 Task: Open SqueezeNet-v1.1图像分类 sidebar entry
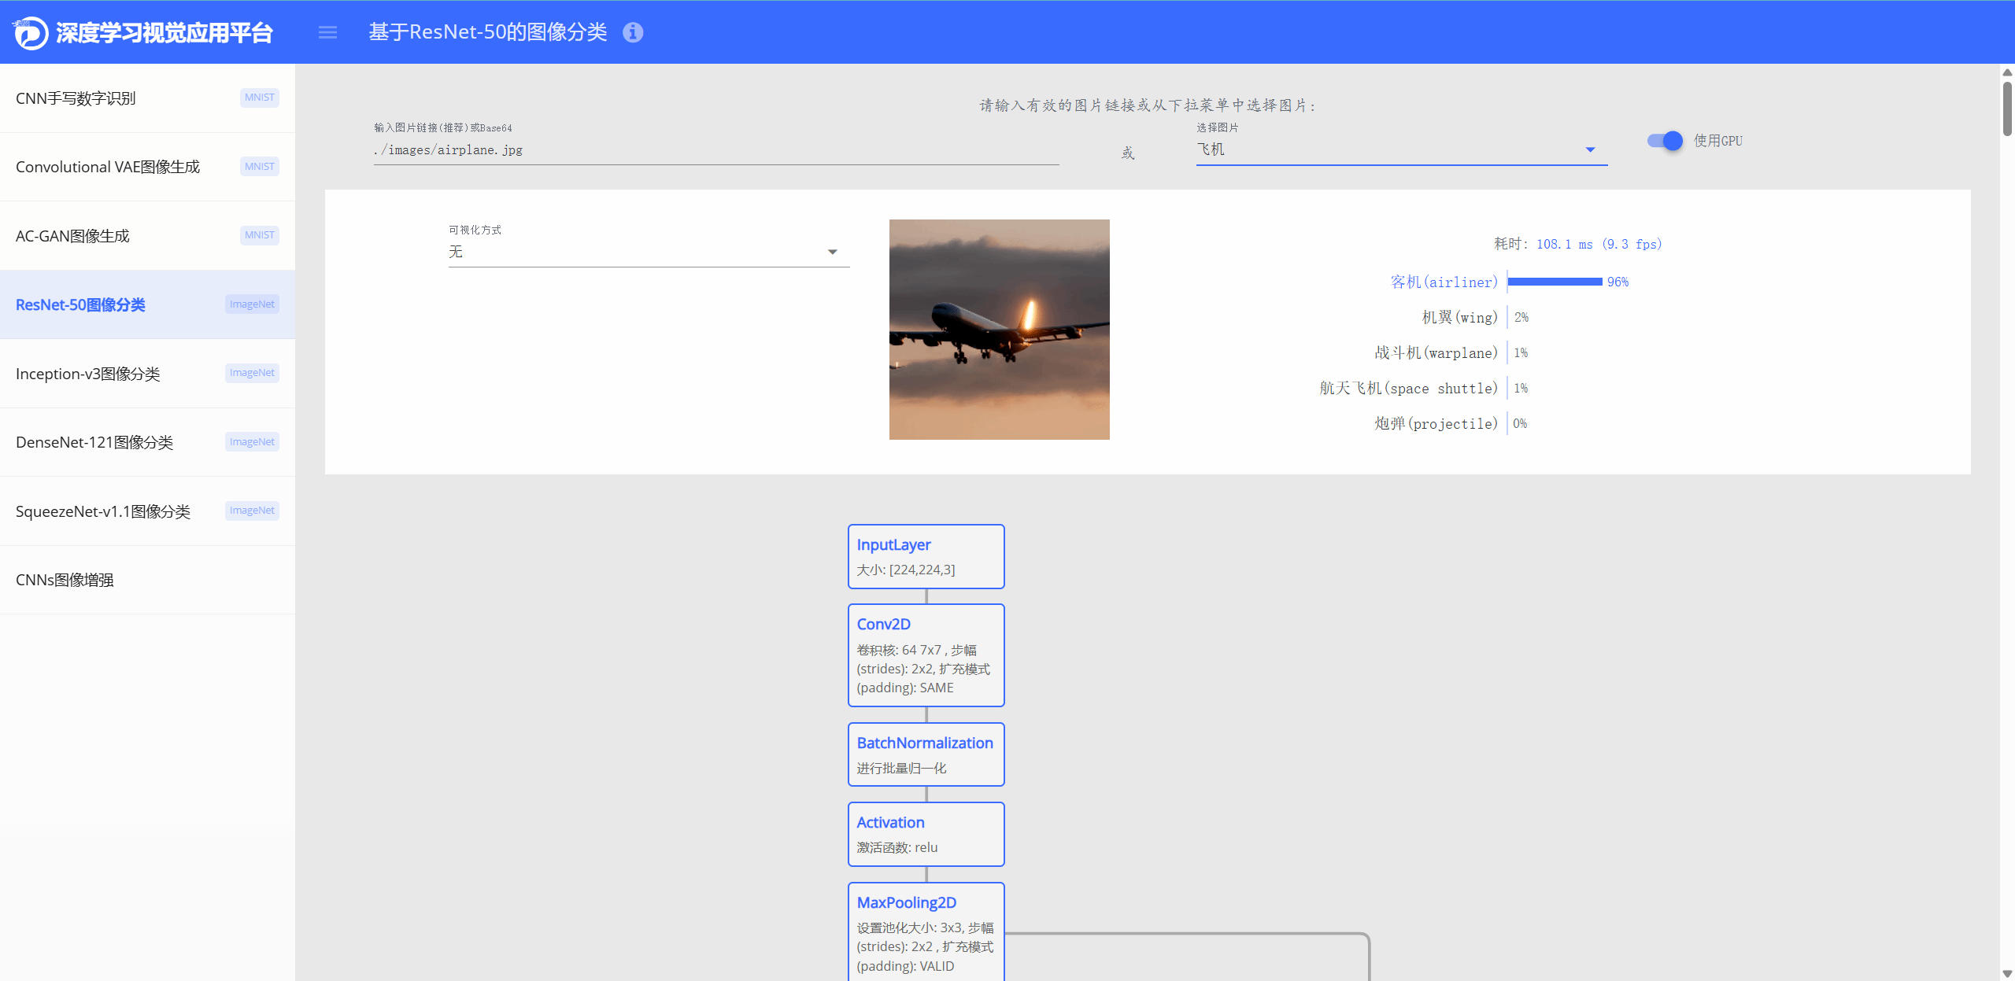pos(147,511)
